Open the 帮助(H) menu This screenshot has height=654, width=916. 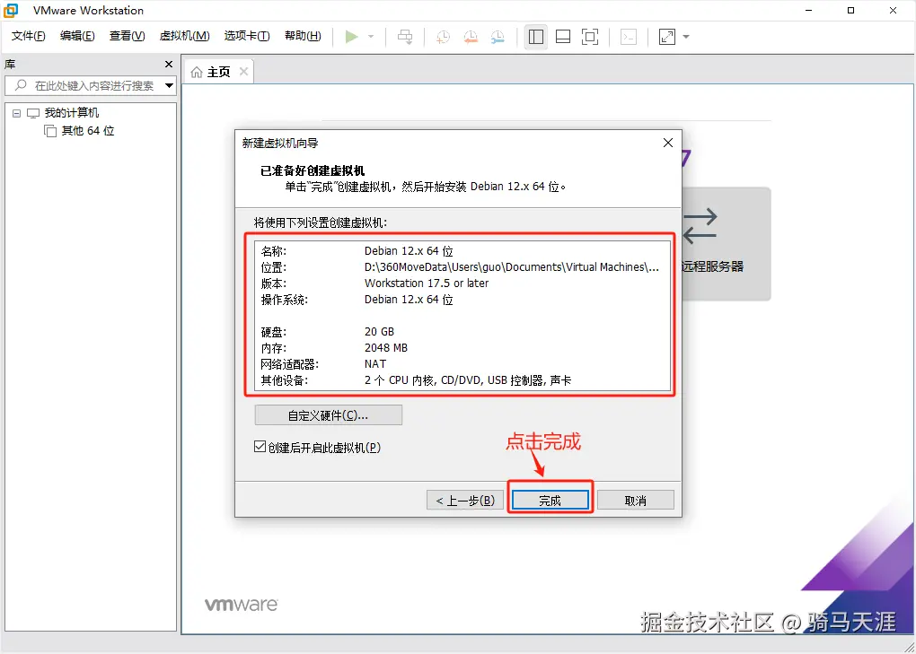[x=303, y=36]
